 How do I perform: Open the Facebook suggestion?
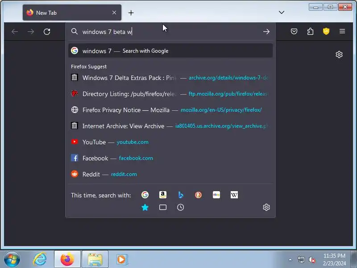coord(170,158)
